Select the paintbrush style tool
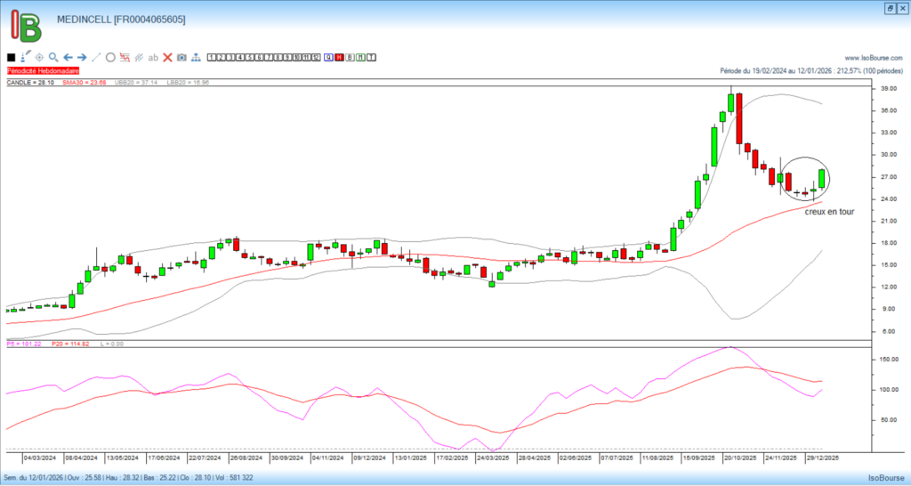Screen dimensions: 911x486 pos(25,57)
